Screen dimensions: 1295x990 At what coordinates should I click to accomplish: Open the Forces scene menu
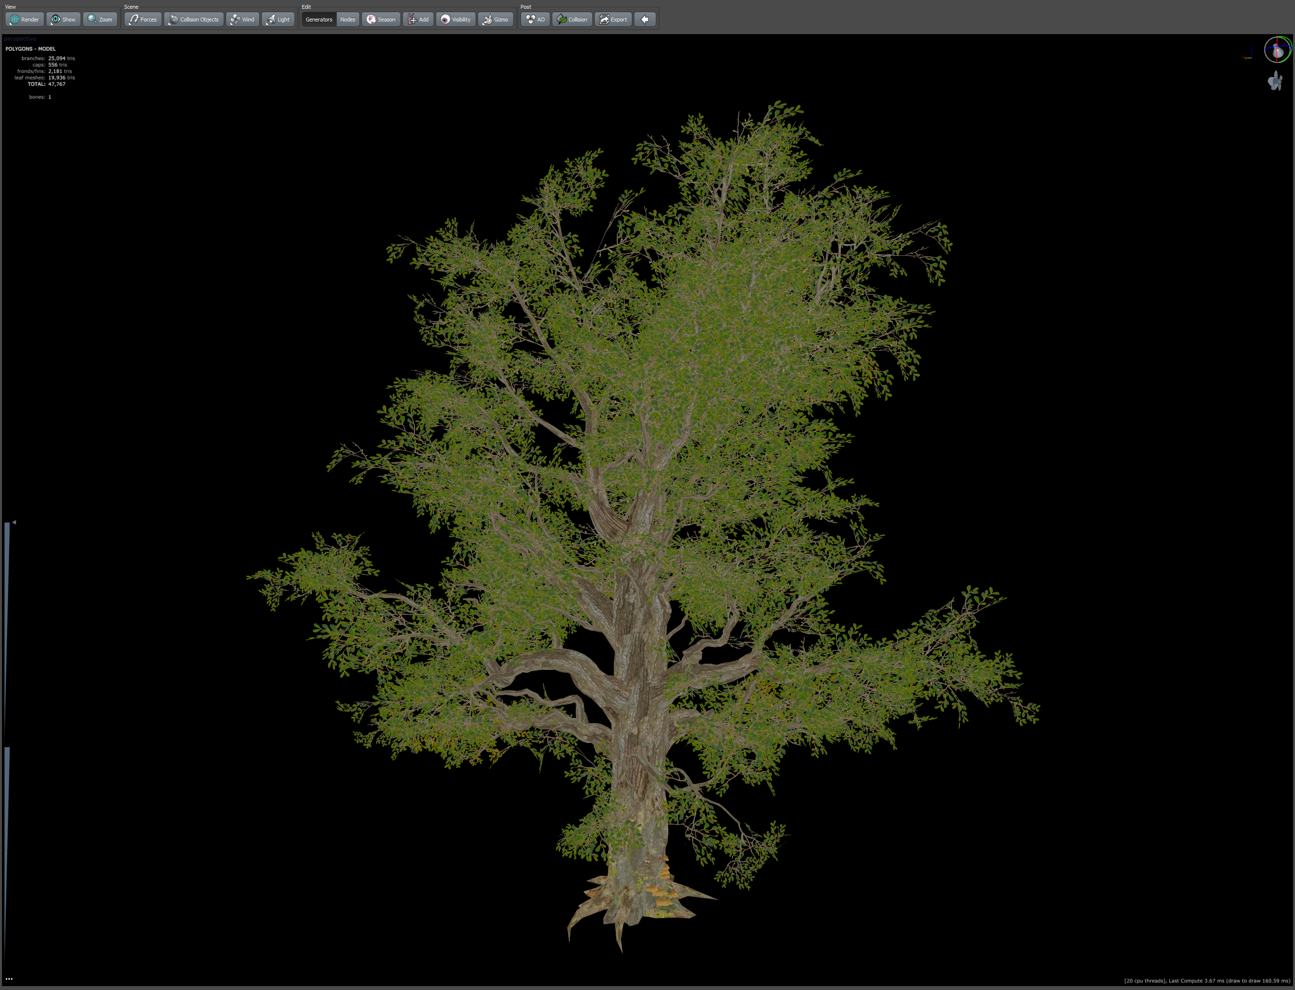coord(143,20)
